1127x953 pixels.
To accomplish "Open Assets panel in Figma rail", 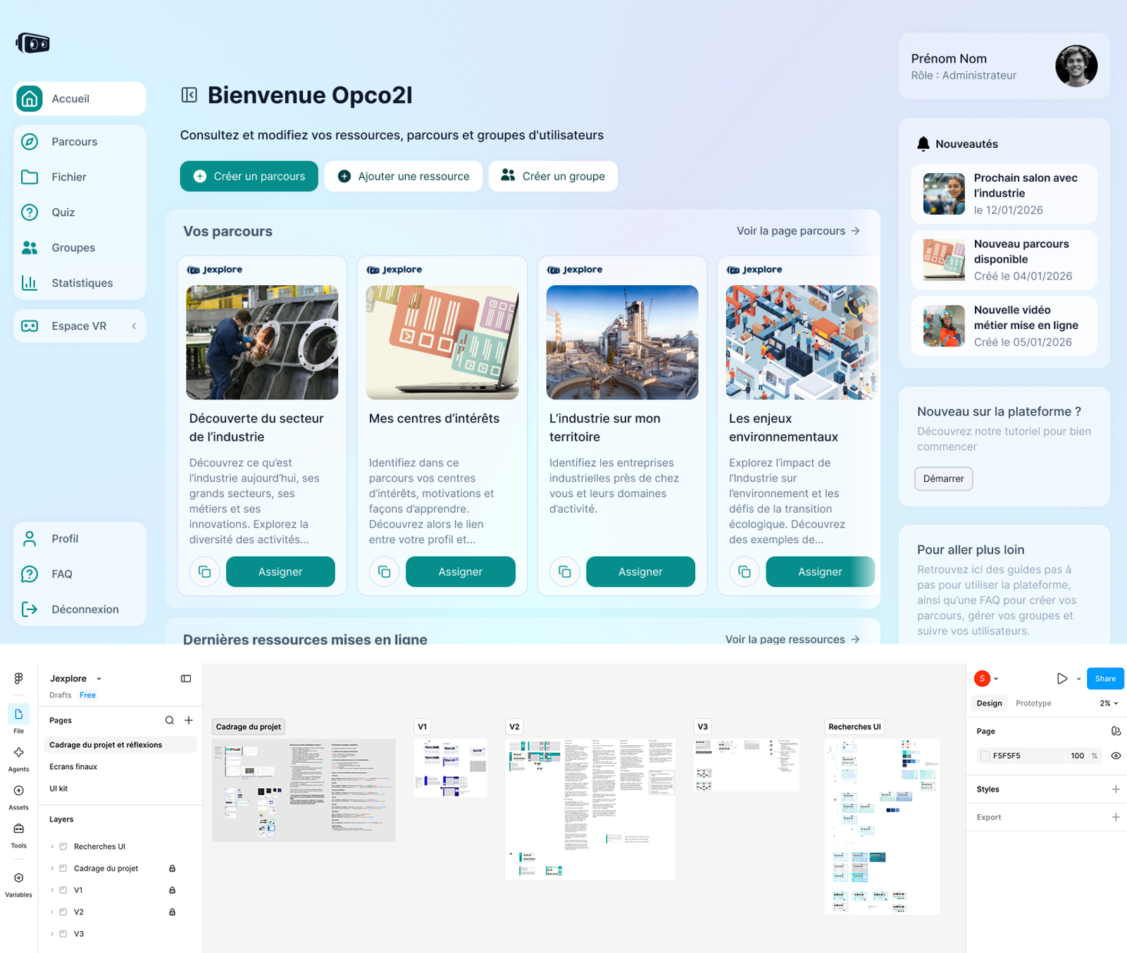I will coord(19,797).
